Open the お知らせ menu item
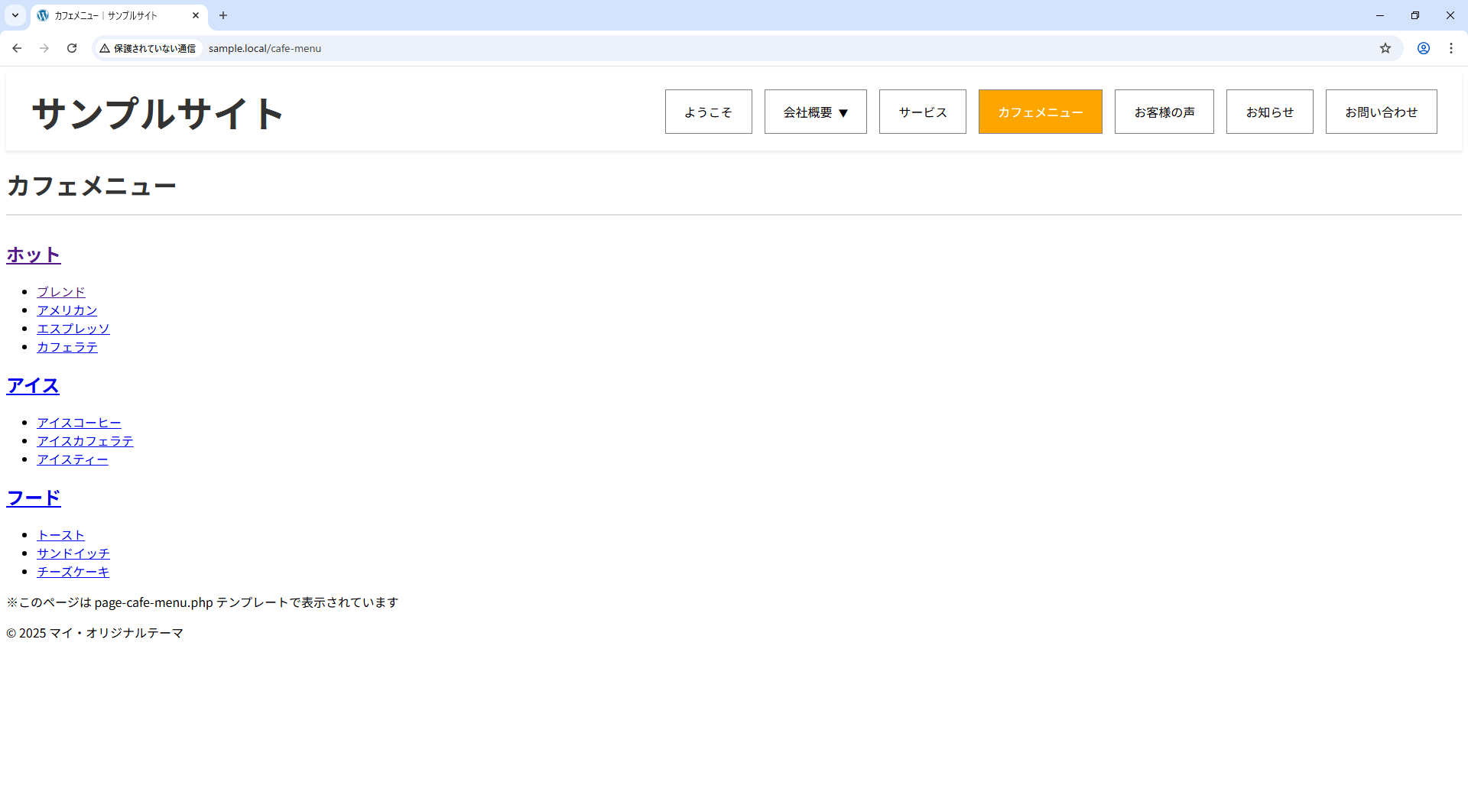The image size is (1468, 795). 1270,112
